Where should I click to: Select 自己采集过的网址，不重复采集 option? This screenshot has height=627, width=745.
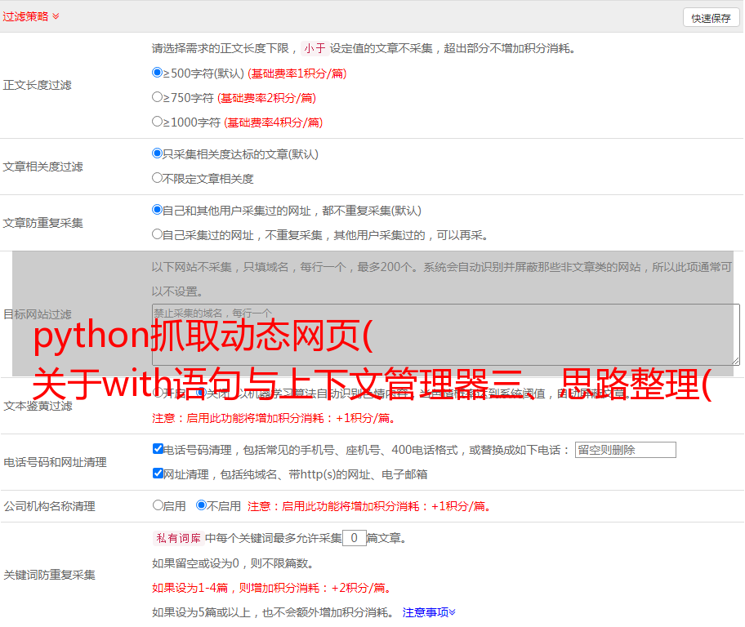(x=157, y=233)
